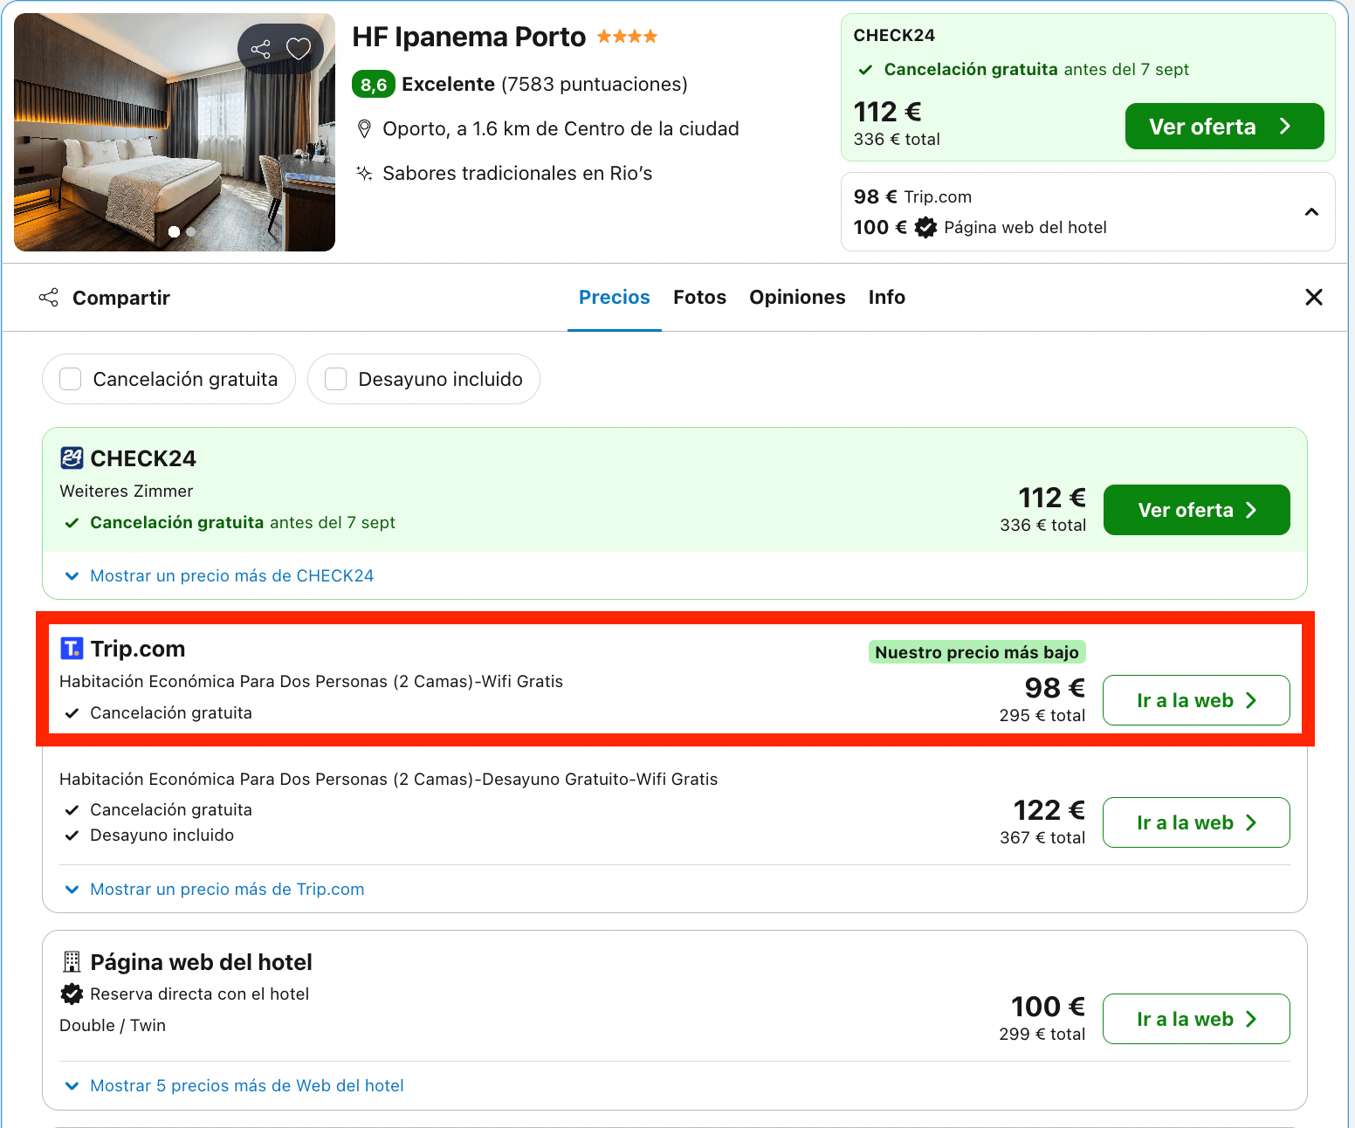Click Ir a la web for 100 € hotel offer
Viewport: 1355px width, 1128px height.
[x=1196, y=1019]
